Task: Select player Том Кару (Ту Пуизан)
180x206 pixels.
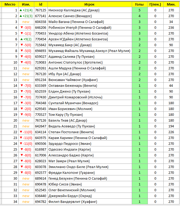Action: 66,114
